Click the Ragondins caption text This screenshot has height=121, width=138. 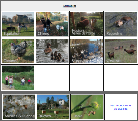pyautogui.click(x=114, y=34)
